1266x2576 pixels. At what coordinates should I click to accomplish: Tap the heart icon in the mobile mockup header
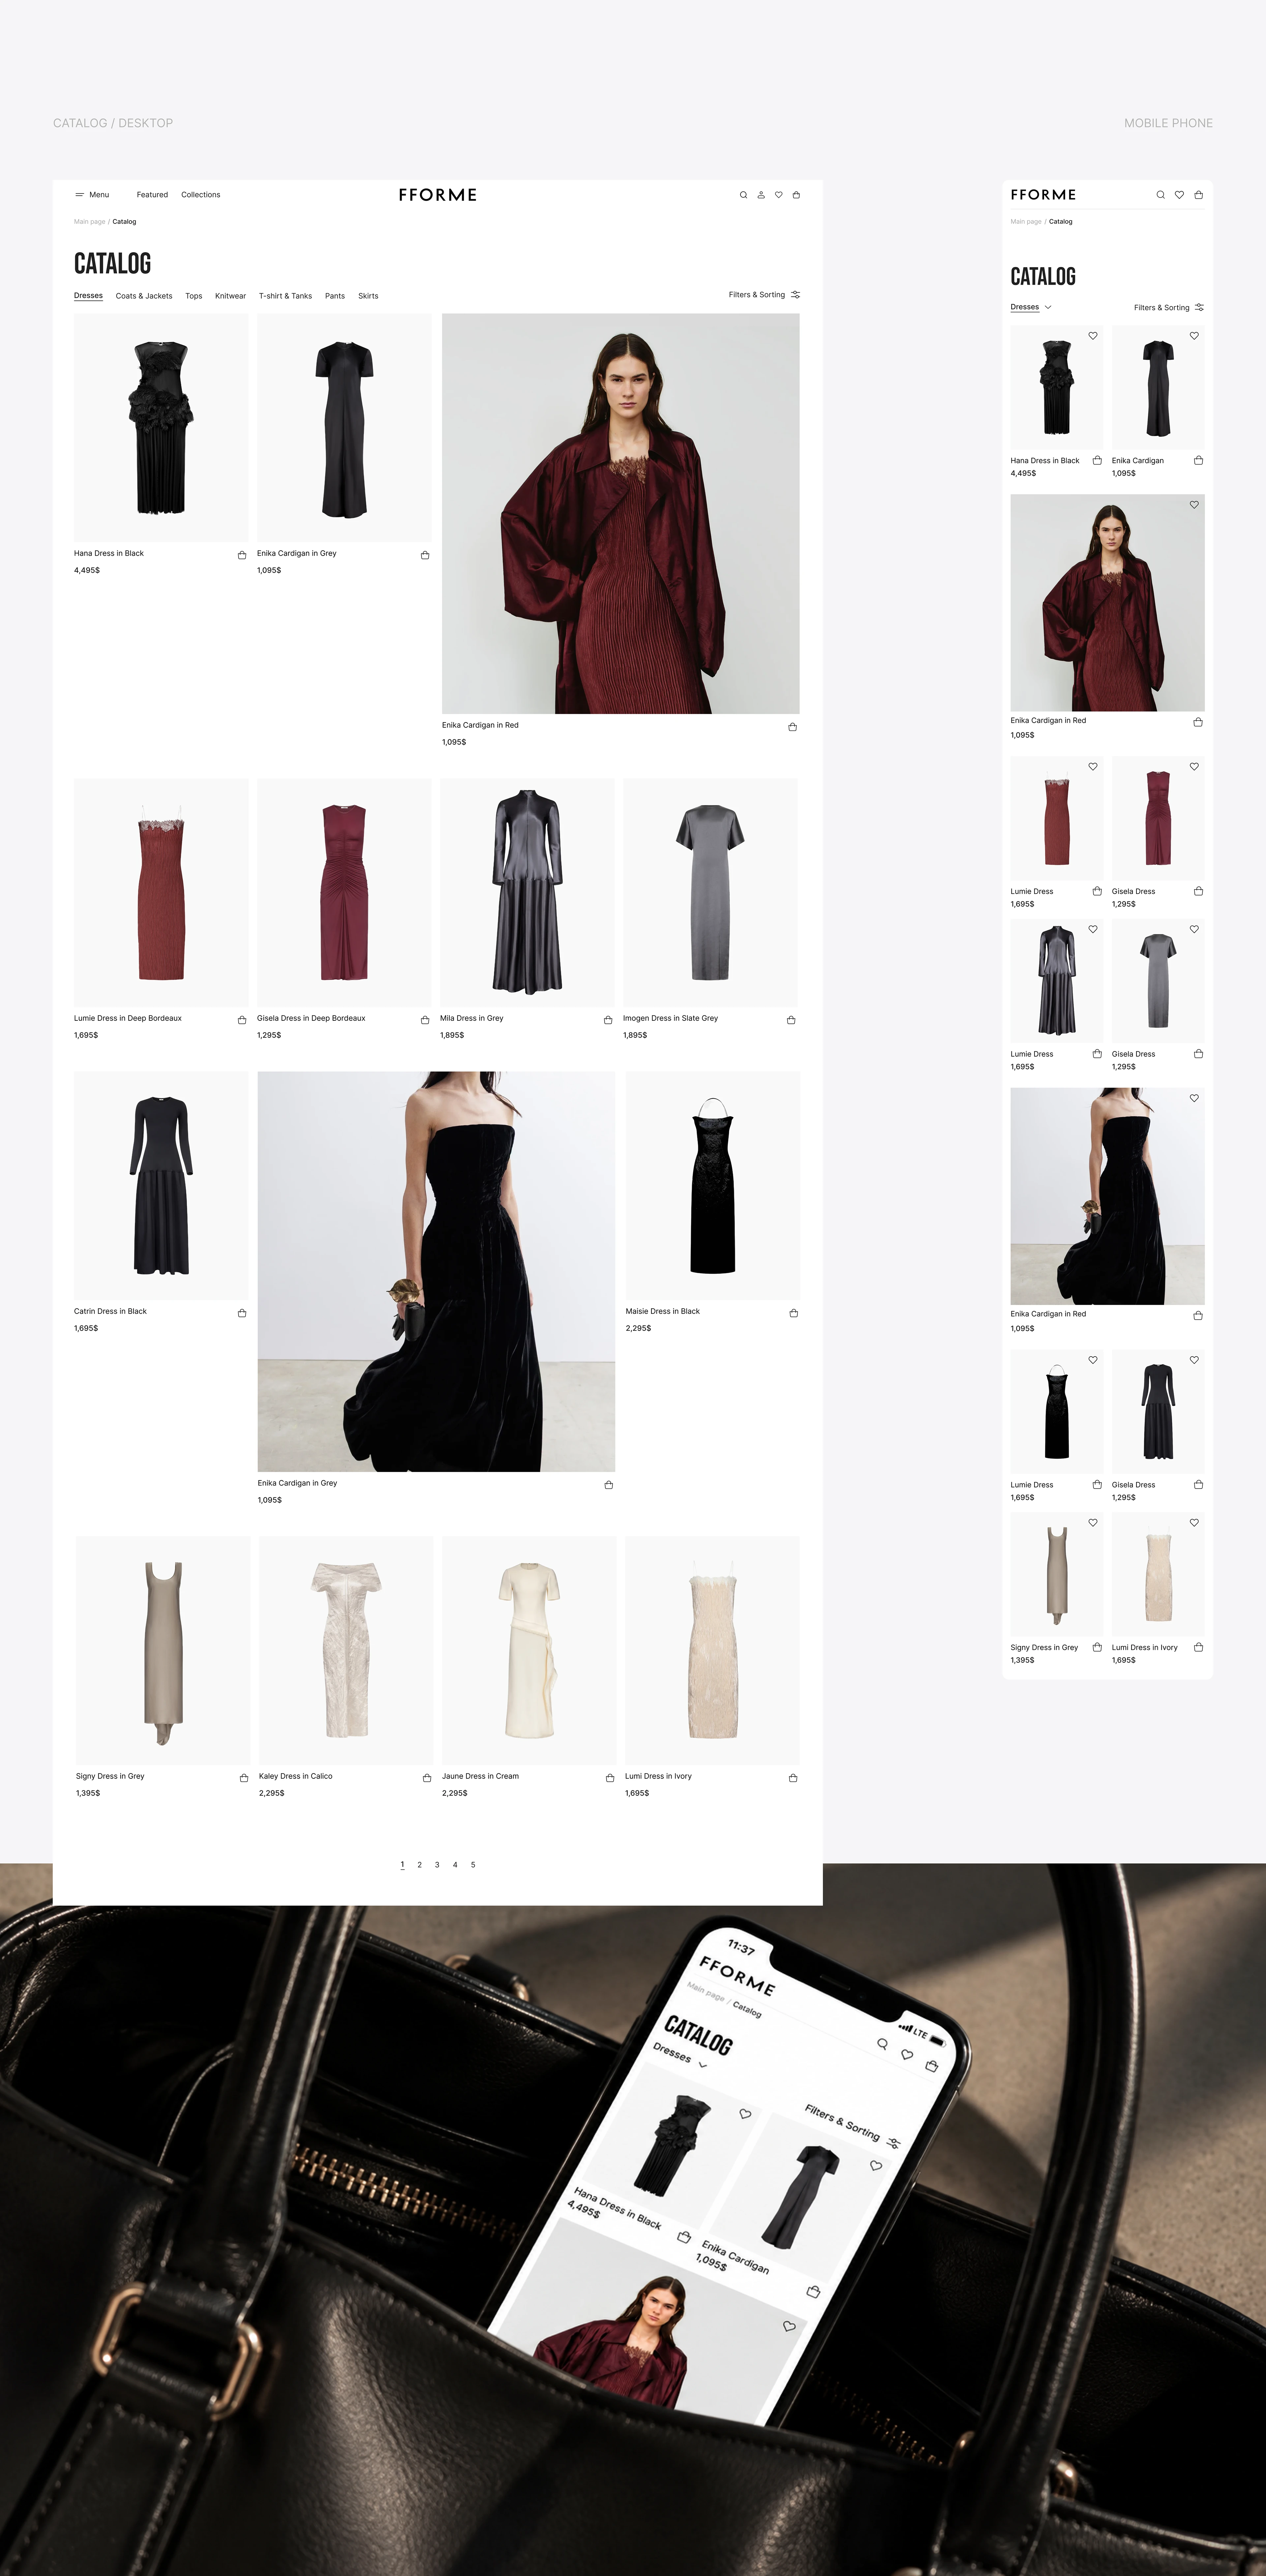(x=1179, y=195)
